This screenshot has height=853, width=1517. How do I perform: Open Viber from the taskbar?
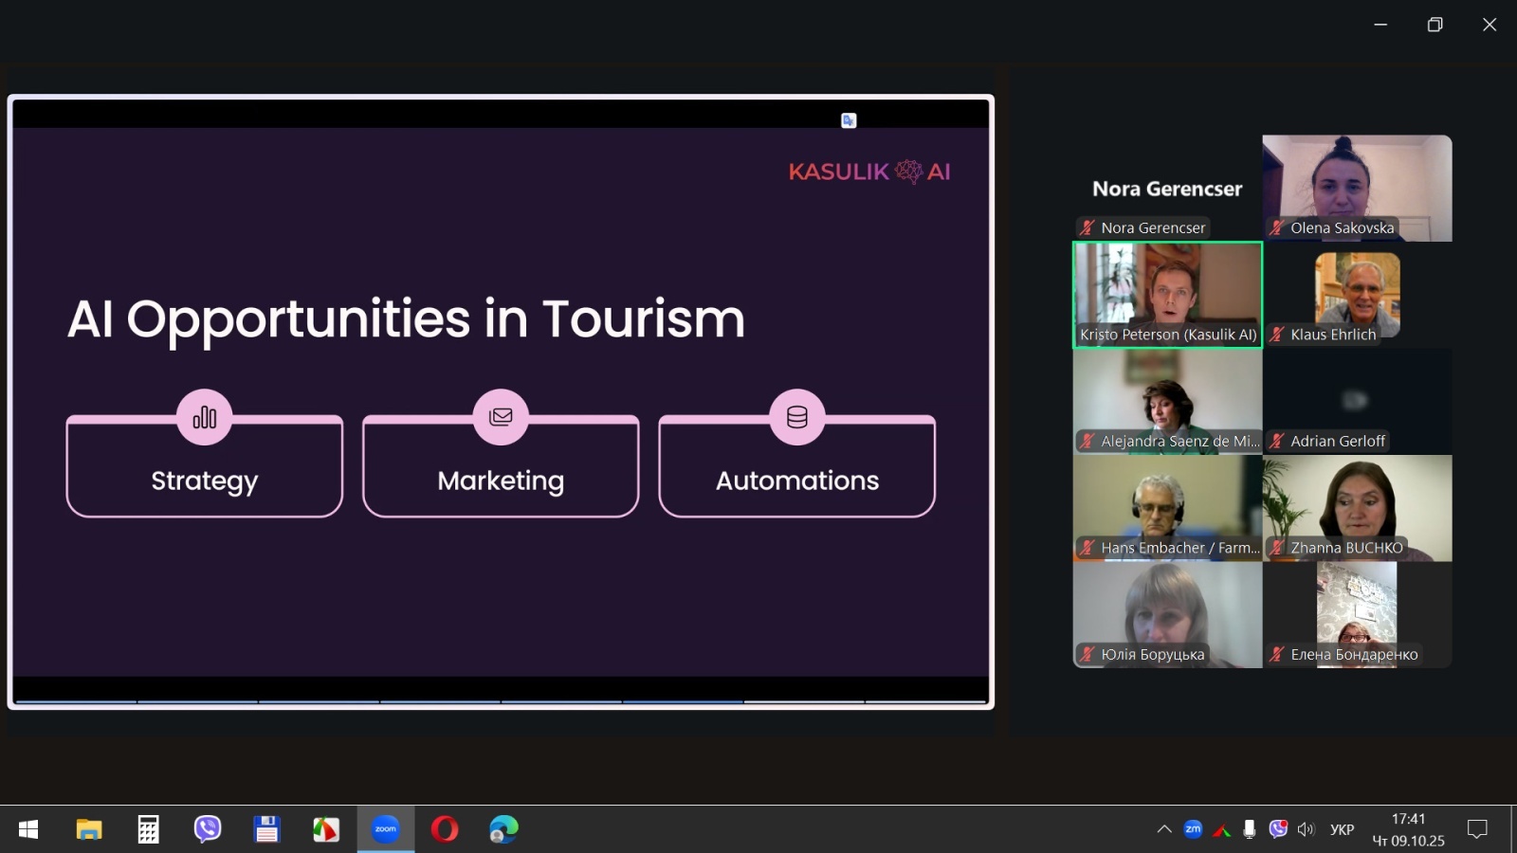click(208, 829)
